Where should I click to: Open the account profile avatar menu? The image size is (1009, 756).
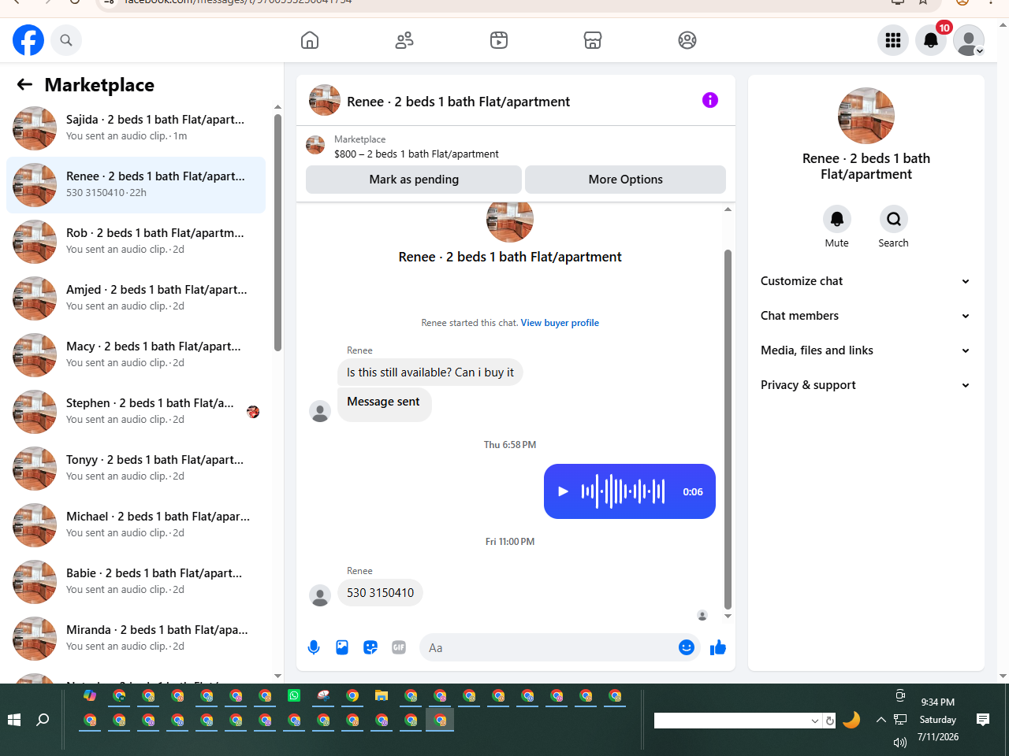tap(969, 40)
